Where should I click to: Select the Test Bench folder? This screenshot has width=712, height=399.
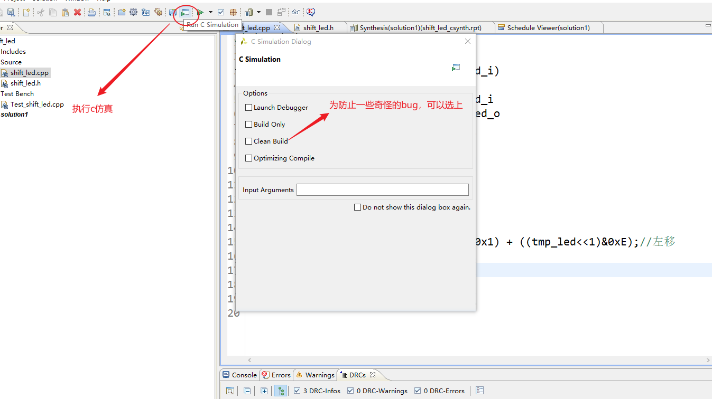[17, 94]
